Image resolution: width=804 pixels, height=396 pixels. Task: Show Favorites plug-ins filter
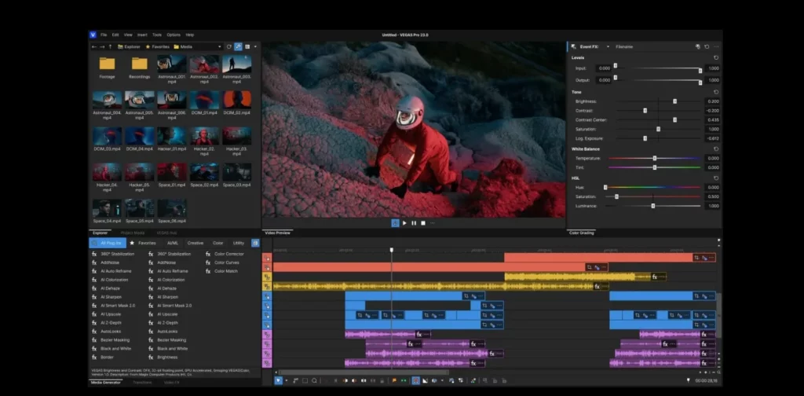(x=143, y=243)
